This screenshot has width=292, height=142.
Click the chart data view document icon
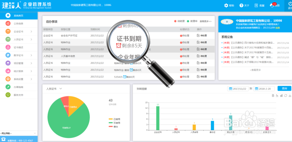coord(273,96)
